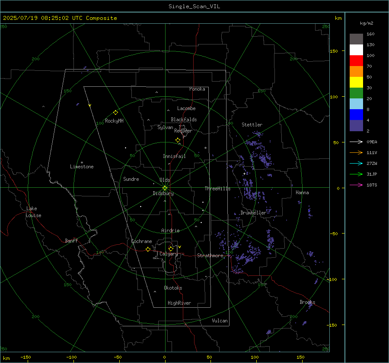Screen dimensions: 389x363
Task: Select the light blue 8-20 color band
Action: 356,104
